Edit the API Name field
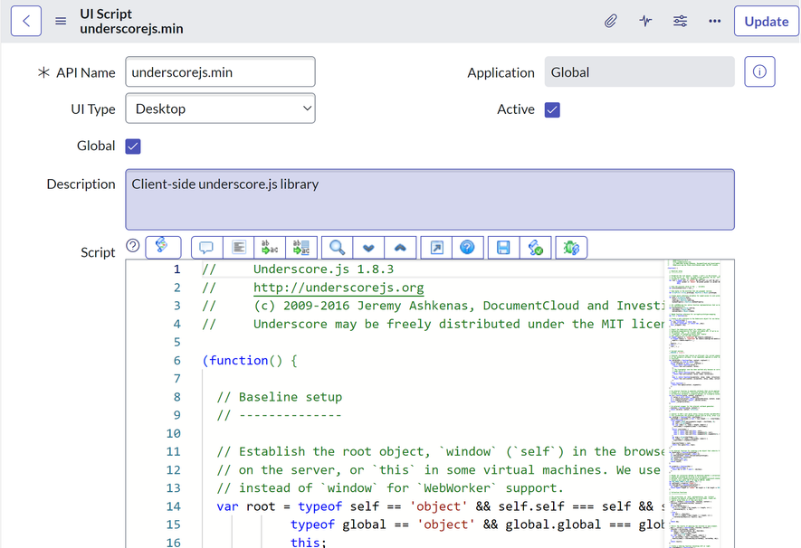 (220, 72)
